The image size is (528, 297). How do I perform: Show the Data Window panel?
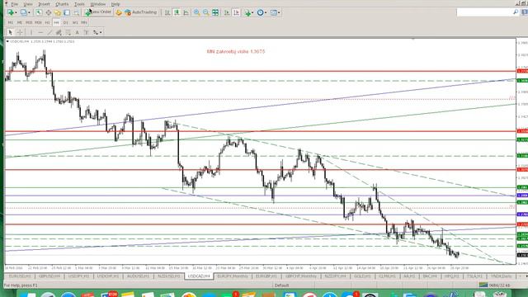[48, 12]
